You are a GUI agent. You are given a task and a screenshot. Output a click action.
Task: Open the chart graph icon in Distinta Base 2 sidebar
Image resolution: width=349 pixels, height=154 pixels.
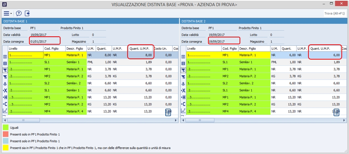coord(183,110)
